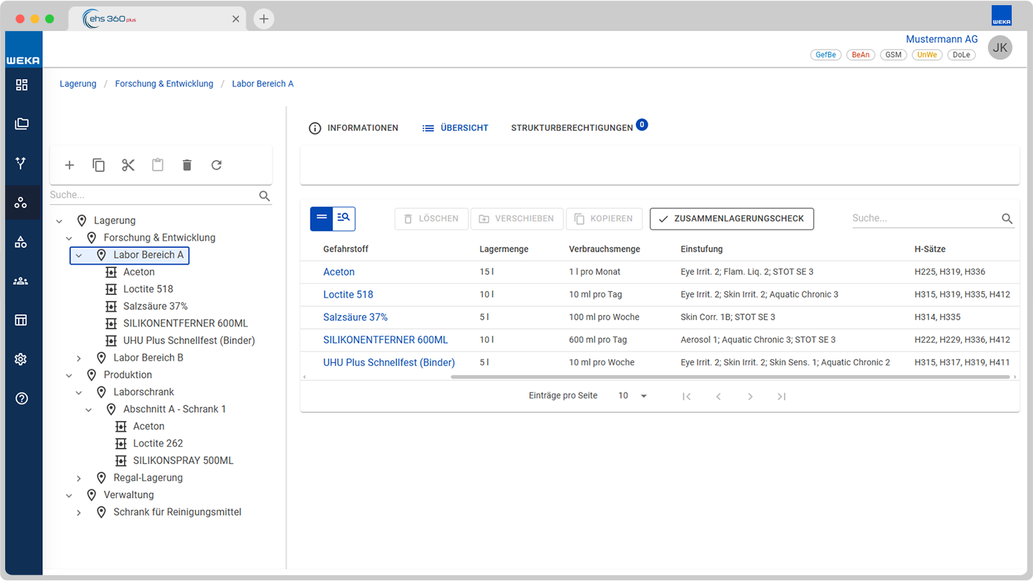Switch to the INFORMATIONEN tab
The height and width of the screenshot is (581, 1033).
[354, 128]
